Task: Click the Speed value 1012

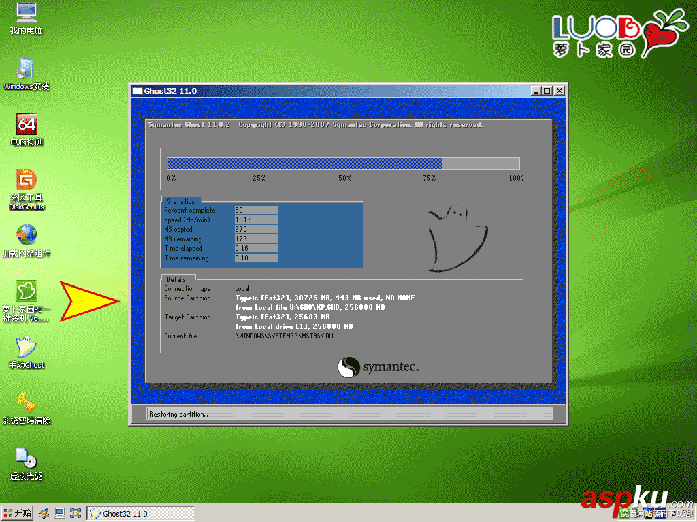Action: point(257,220)
